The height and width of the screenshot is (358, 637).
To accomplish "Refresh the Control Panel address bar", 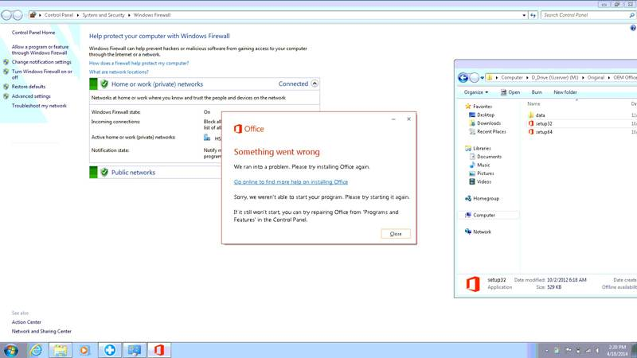I will tap(533, 15).
